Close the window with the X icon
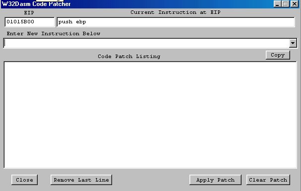Image resolution: width=301 pixels, height=191 pixels. [x=295, y=4]
